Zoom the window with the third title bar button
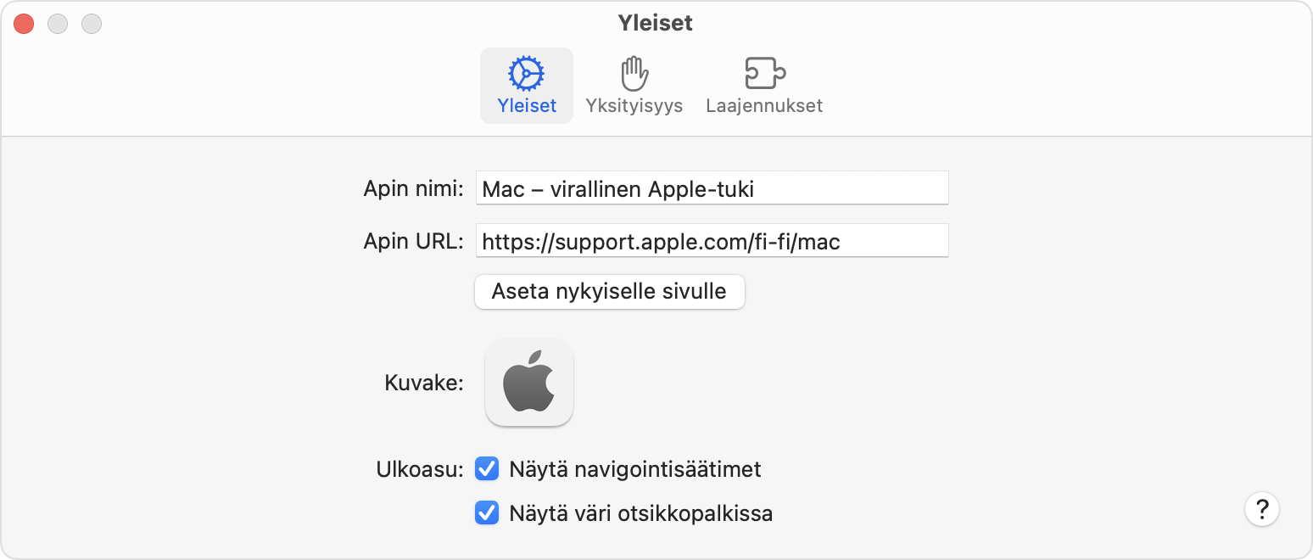Viewport: 1313px width, 560px height. (x=92, y=24)
